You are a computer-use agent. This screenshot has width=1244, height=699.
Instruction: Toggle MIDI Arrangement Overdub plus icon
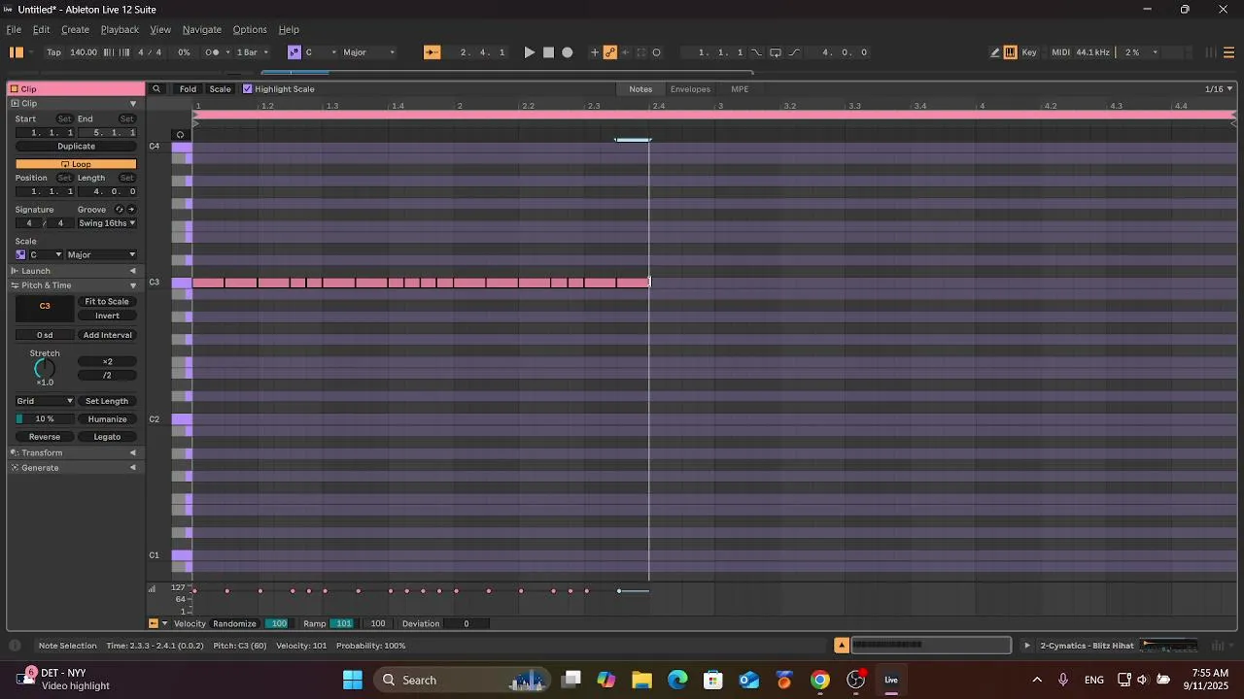tap(595, 52)
